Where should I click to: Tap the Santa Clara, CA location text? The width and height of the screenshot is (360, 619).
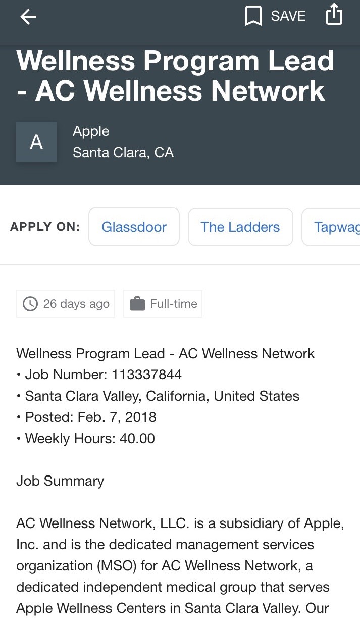[123, 152]
